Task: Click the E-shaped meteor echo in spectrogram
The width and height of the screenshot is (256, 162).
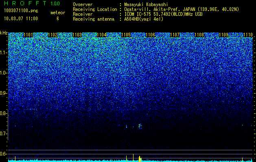Action: (140, 126)
